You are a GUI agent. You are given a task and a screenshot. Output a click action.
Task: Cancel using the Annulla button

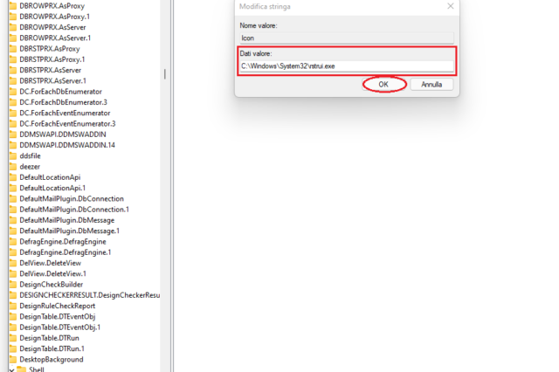tap(431, 85)
